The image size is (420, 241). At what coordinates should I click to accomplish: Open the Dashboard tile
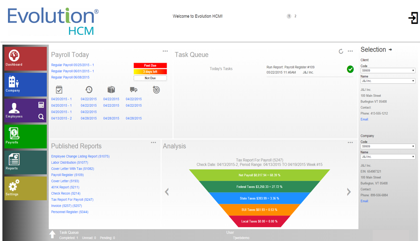point(26,59)
